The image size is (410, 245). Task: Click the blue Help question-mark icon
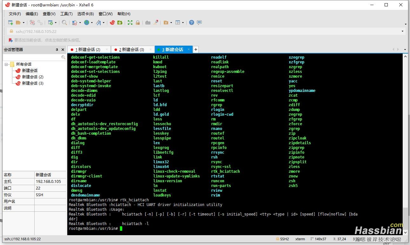tap(191, 23)
